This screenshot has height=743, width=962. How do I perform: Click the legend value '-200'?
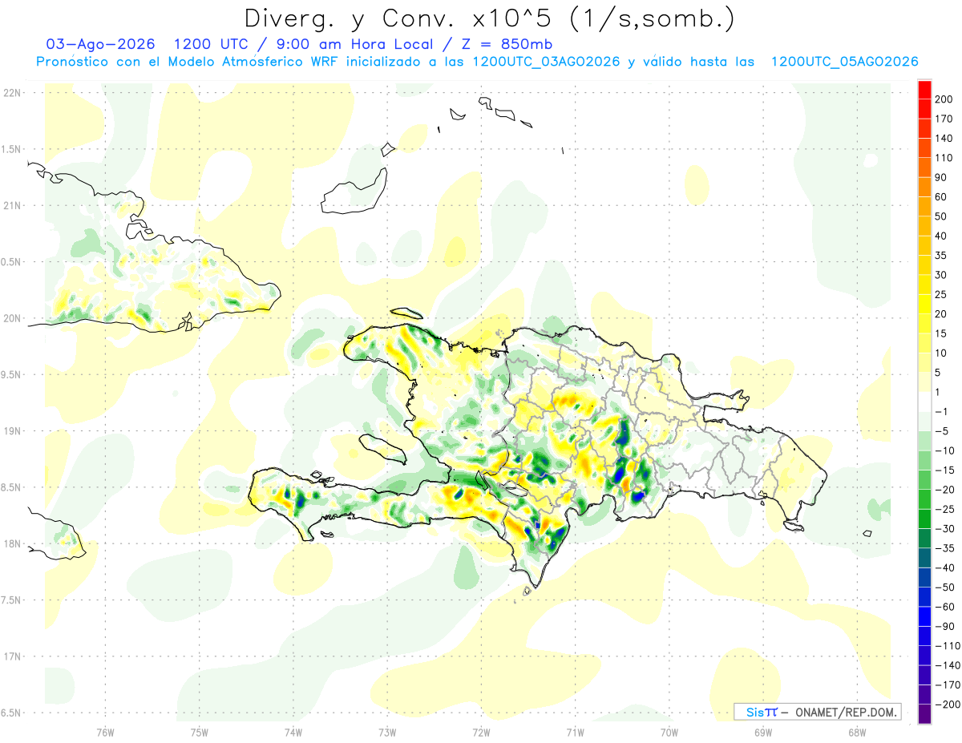tap(947, 705)
